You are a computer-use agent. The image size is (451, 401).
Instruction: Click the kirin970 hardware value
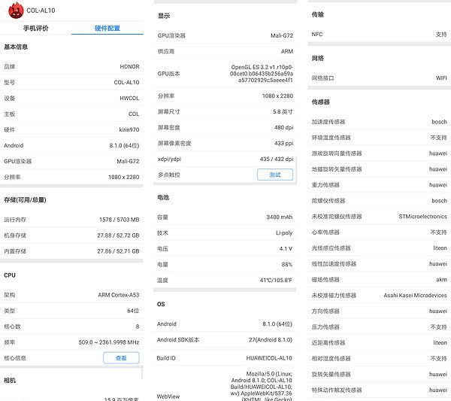pos(129,129)
